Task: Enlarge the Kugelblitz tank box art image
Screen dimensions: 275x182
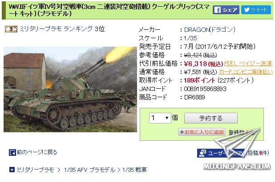Action: [x=70, y=89]
